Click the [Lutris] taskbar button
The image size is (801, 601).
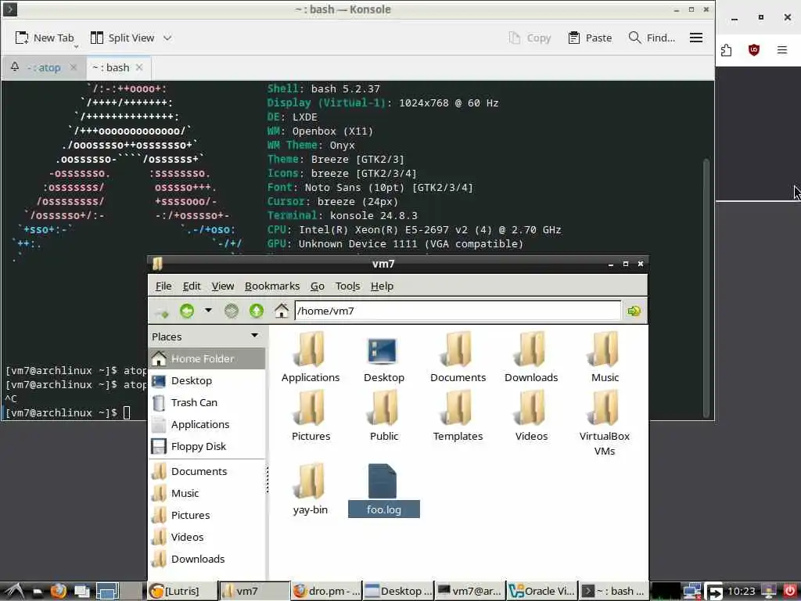pyautogui.click(x=182, y=592)
